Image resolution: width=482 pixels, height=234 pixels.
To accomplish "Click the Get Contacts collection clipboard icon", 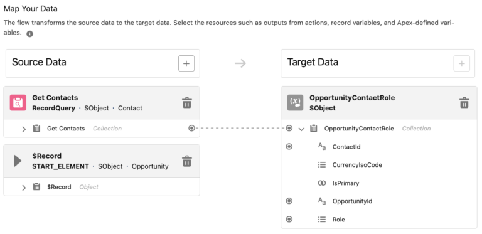I will coord(36,129).
